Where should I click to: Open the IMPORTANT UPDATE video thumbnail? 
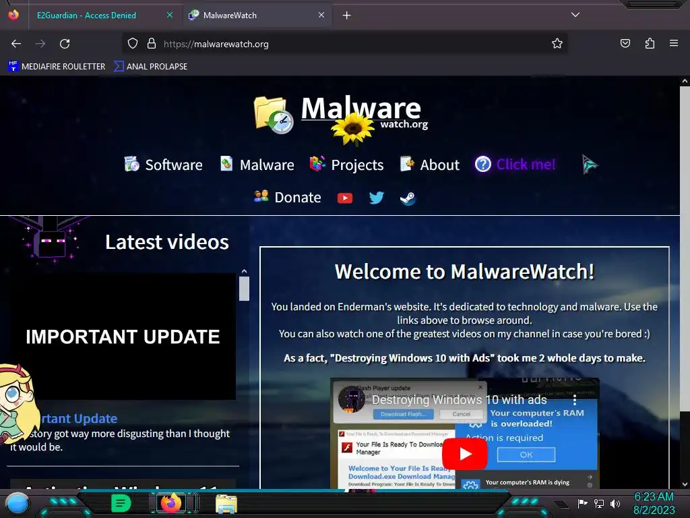point(123,337)
